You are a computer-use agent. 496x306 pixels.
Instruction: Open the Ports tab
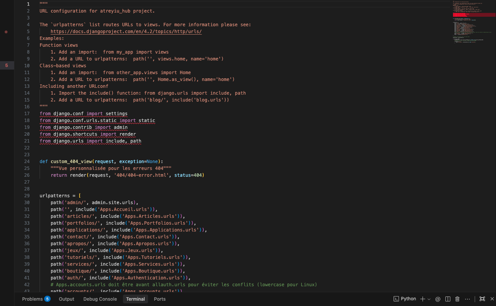pos(159,299)
